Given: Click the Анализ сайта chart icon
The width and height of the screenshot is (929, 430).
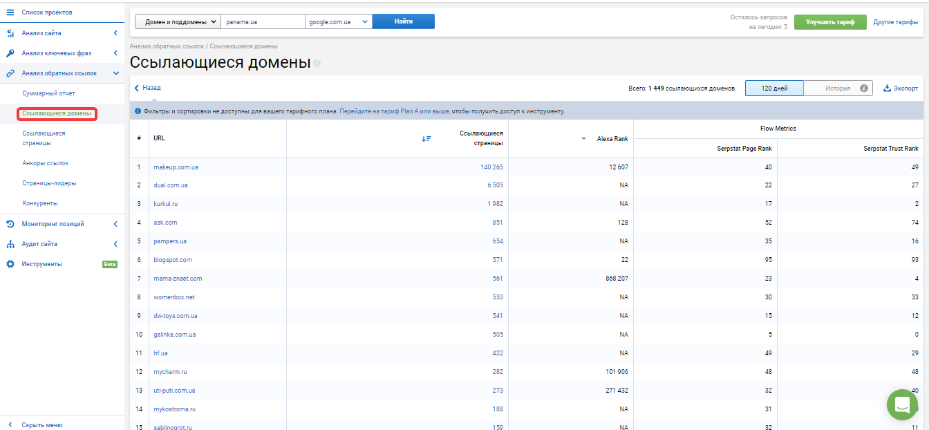Looking at the screenshot, I should tap(10, 33).
